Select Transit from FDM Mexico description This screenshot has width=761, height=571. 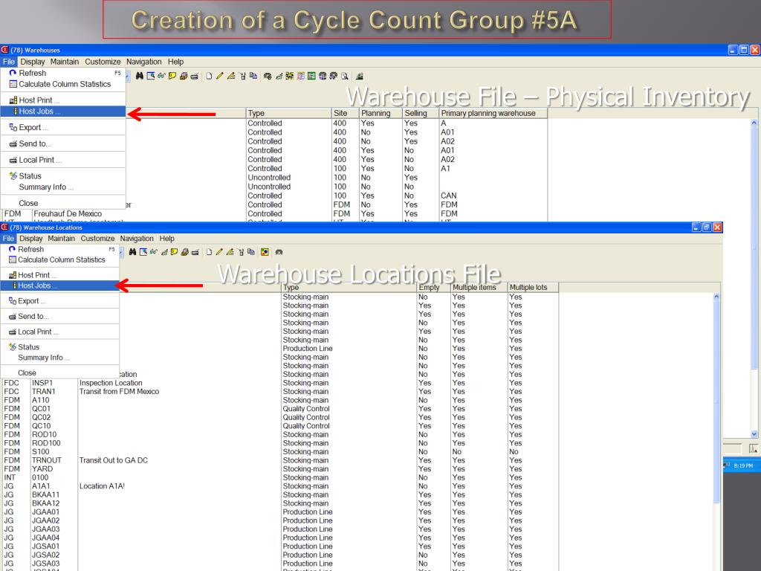tap(120, 391)
